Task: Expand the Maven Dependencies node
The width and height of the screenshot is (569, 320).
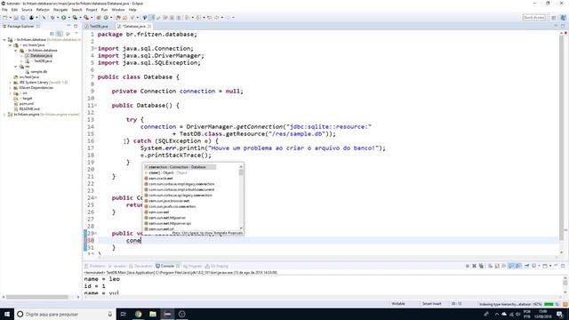Action: coord(10,88)
